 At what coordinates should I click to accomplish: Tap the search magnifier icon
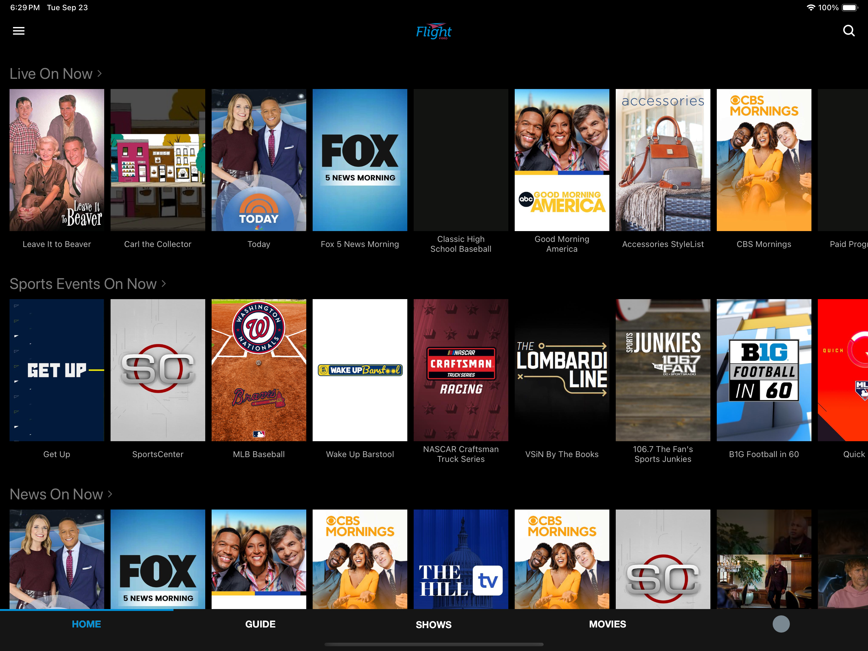click(849, 31)
